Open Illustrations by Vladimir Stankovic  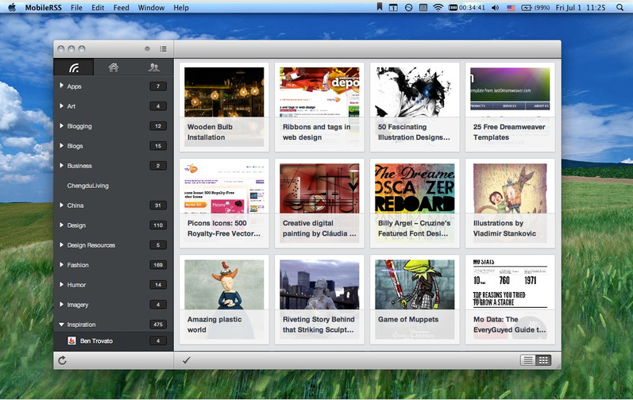tap(510, 203)
